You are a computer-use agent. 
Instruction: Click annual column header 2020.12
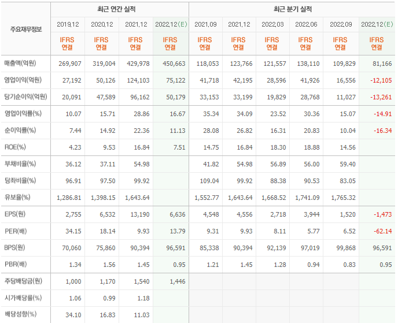click(102, 24)
